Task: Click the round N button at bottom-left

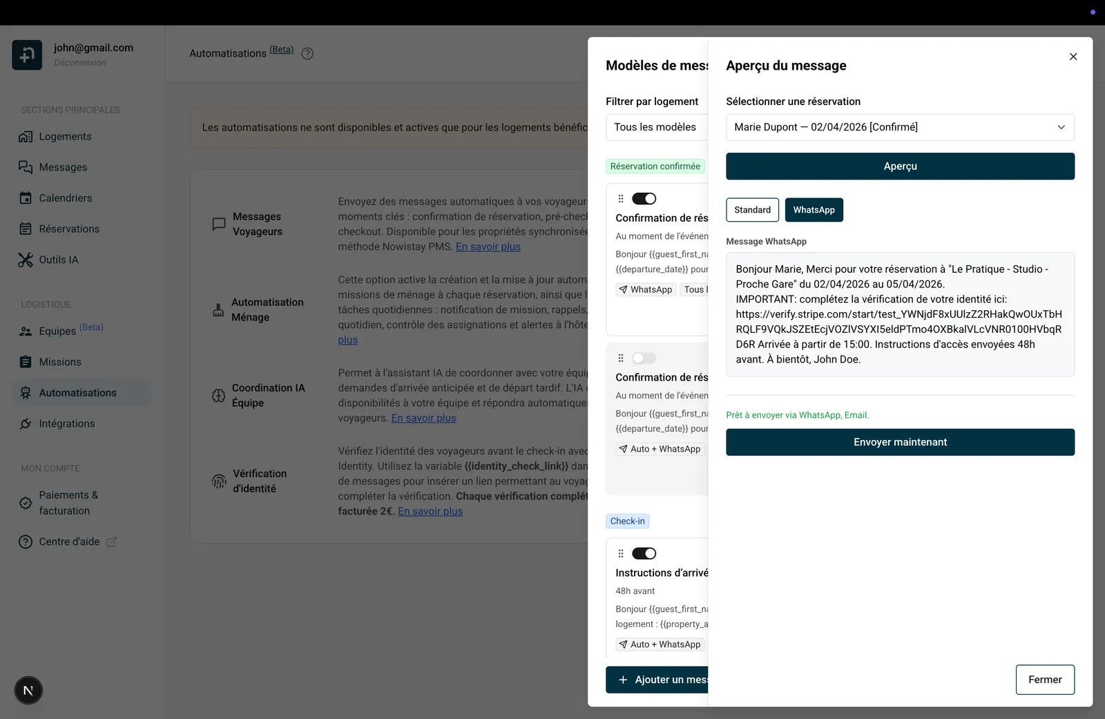Action: (28, 690)
